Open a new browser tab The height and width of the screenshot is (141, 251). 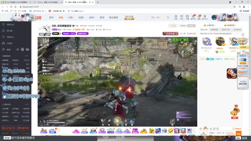[x=98, y=2]
